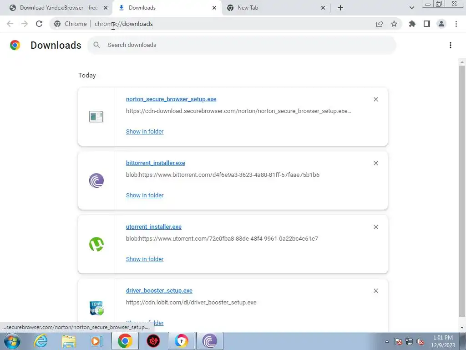Reload the Downloads page
Screen dimensions: 466x350
pyautogui.click(x=39, y=24)
